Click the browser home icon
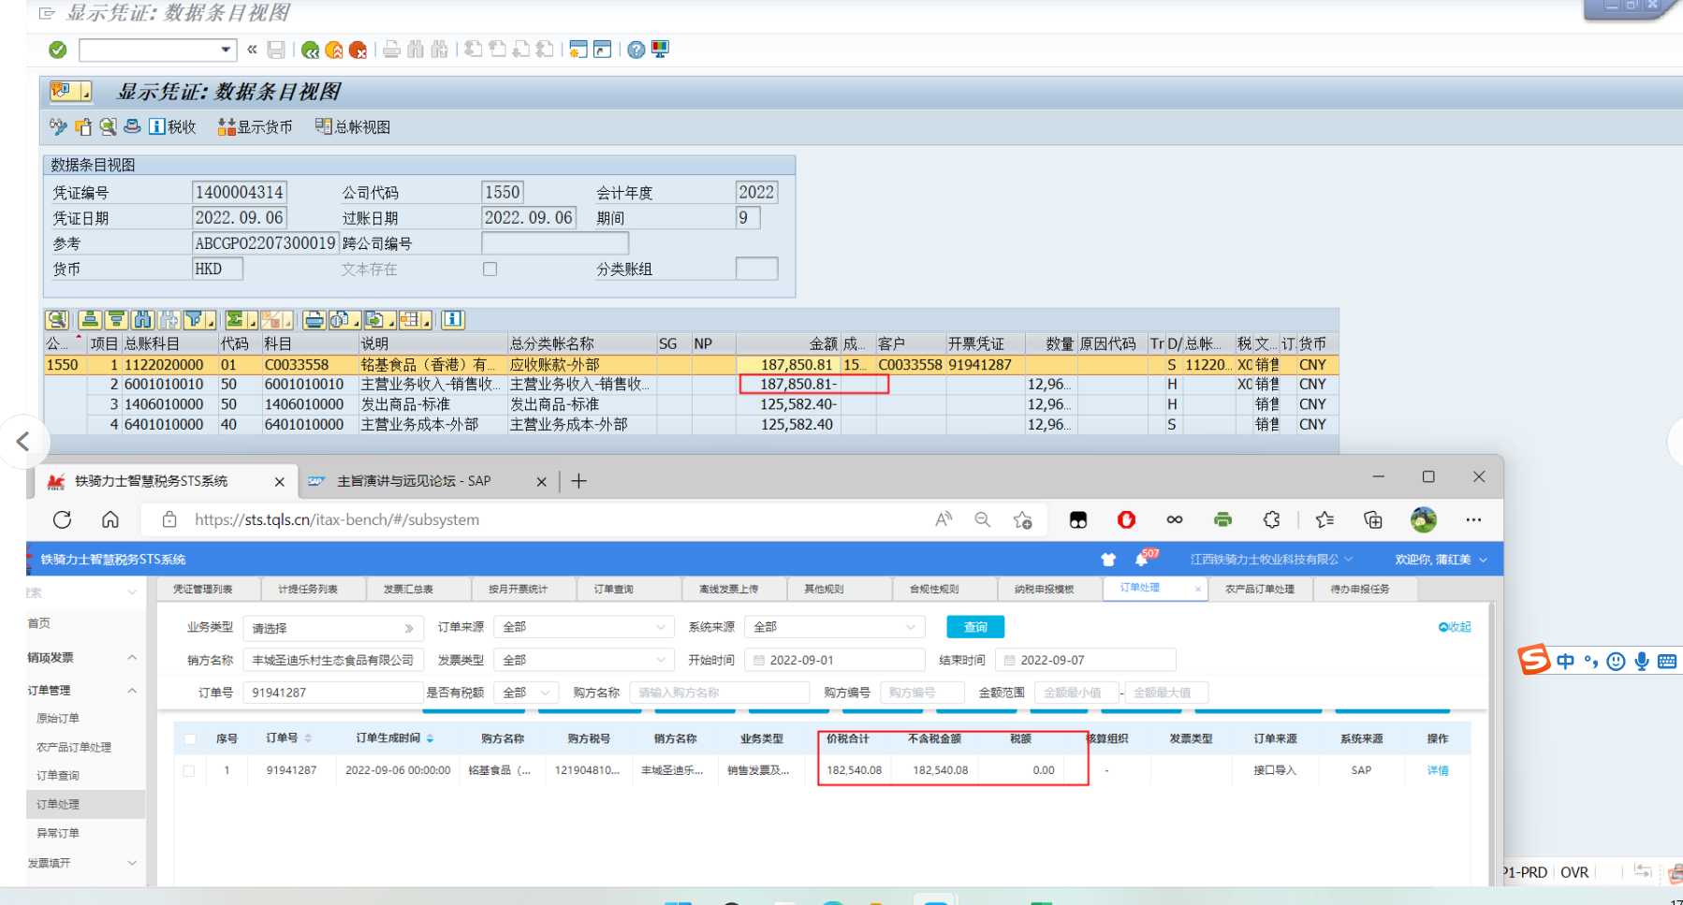 click(x=110, y=519)
